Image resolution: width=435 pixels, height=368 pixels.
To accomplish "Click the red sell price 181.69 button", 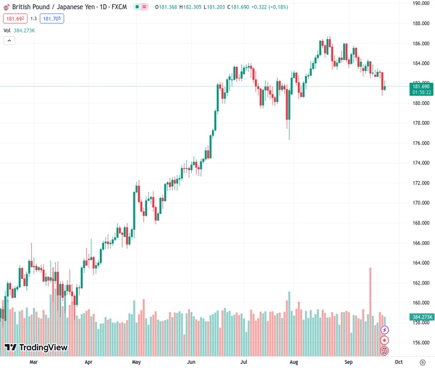I will pyautogui.click(x=15, y=18).
